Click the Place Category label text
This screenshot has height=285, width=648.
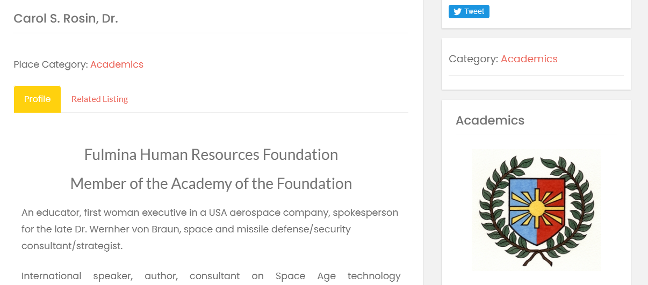[x=51, y=64]
